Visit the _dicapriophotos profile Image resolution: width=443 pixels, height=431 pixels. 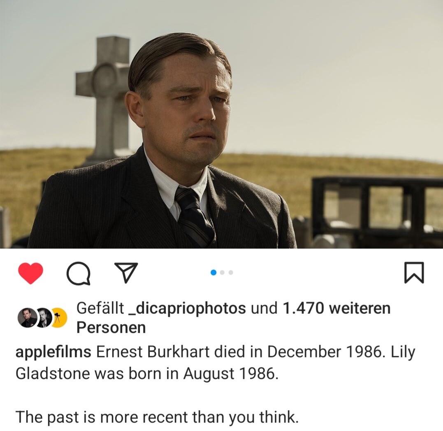point(187,308)
